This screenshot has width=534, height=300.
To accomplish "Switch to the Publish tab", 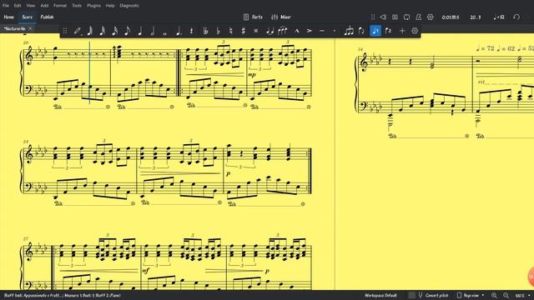I will pos(47,17).
